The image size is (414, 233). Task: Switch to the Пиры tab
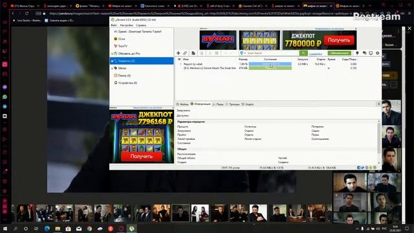[x=218, y=104]
